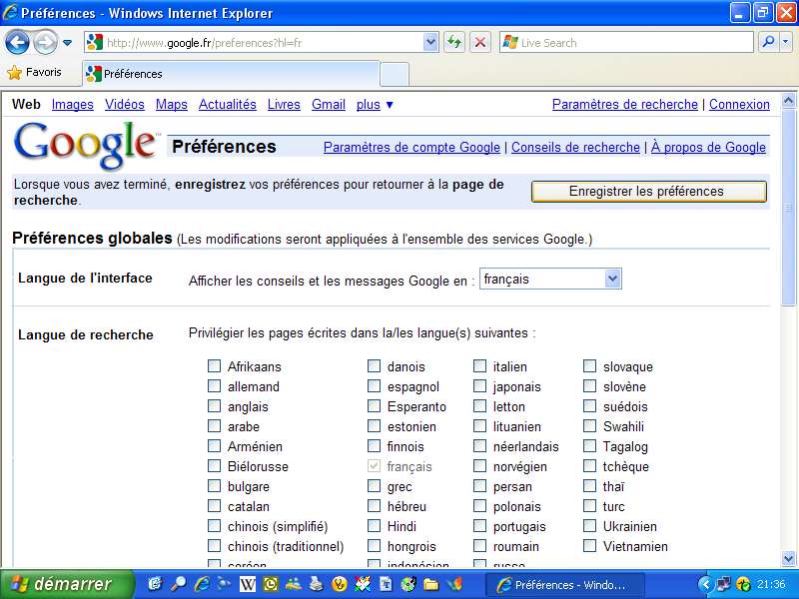Image resolution: width=799 pixels, height=599 pixels.
Task: Click the vertical scrollbar down arrow
Action: [789, 558]
